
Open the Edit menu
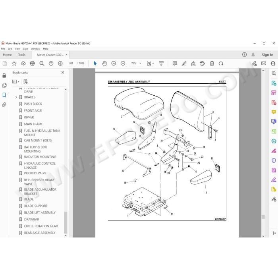click(10, 48)
